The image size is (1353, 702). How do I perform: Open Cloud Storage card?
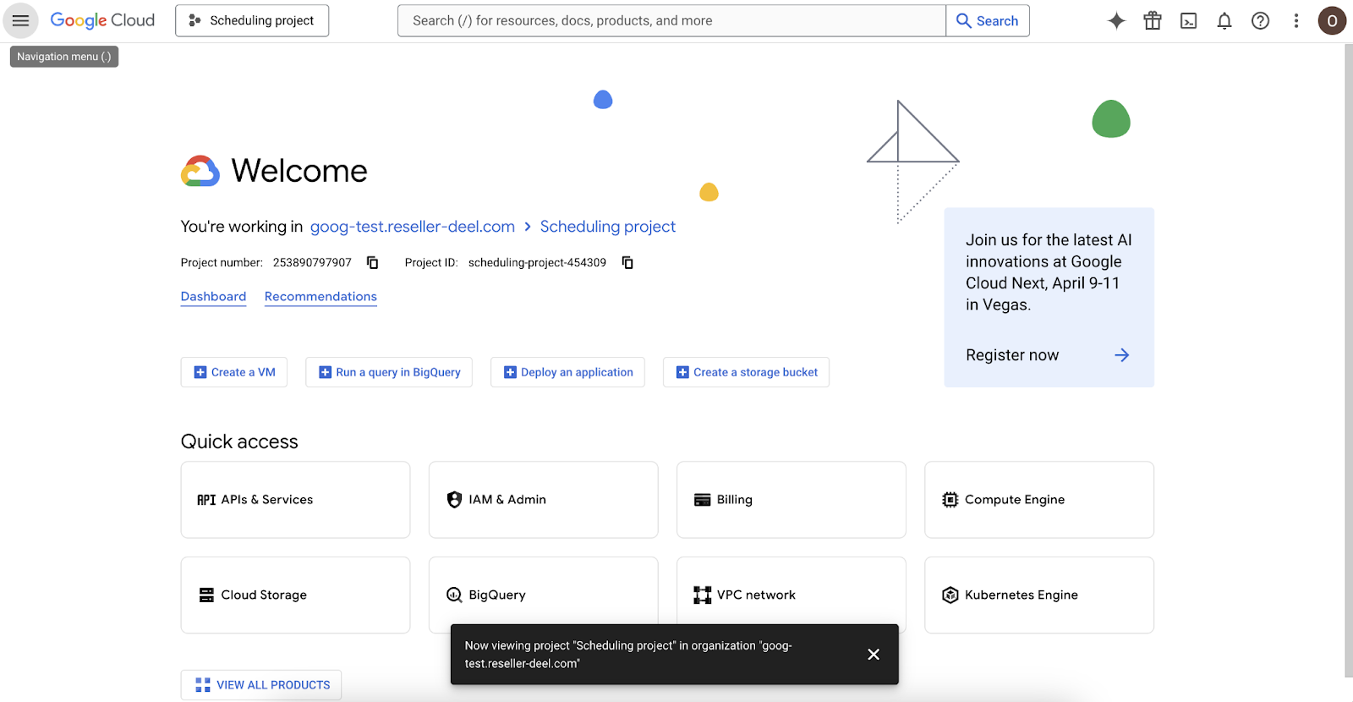point(295,595)
